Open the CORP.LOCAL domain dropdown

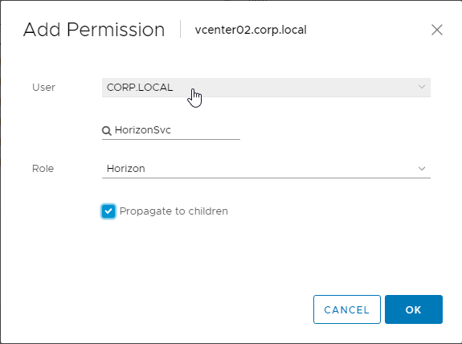point(266,88)
